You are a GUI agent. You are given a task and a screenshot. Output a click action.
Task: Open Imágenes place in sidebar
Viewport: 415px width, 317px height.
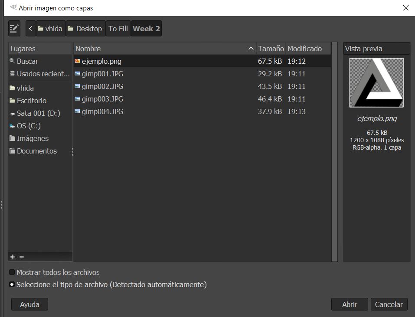[x=40, y=138]
